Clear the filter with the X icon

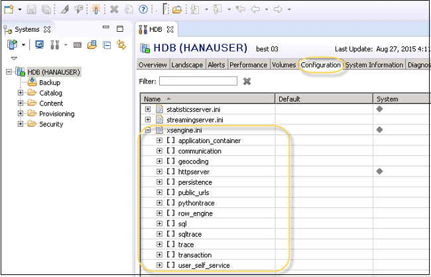[x=247, y=81]
